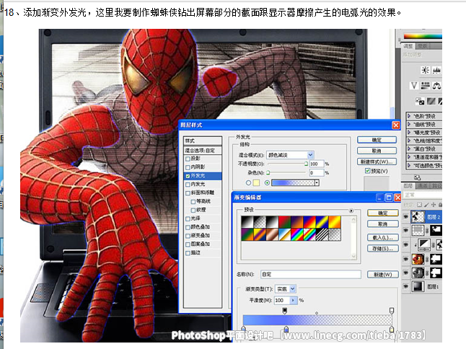Click the clip-to-layer icon below adjustment presets
This screenshot has width=466, height=349.
pyautogui.click(x=417, y=177)
